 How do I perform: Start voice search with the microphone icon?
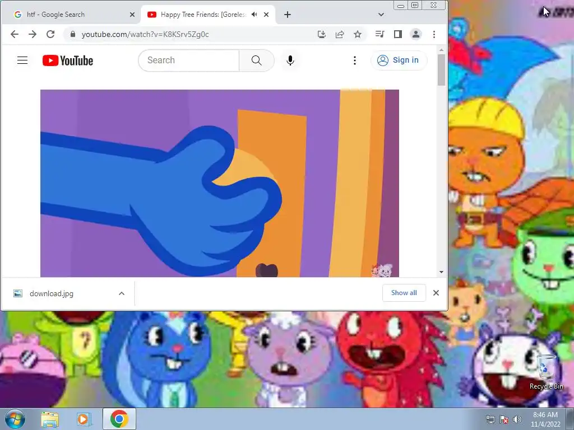click(x=290, y=60)
